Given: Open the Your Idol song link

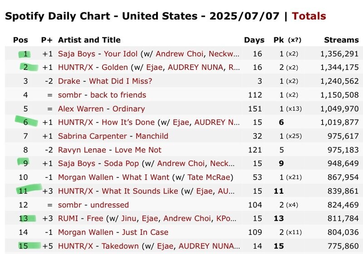Looking at the screenshot, I should [121, 54].
